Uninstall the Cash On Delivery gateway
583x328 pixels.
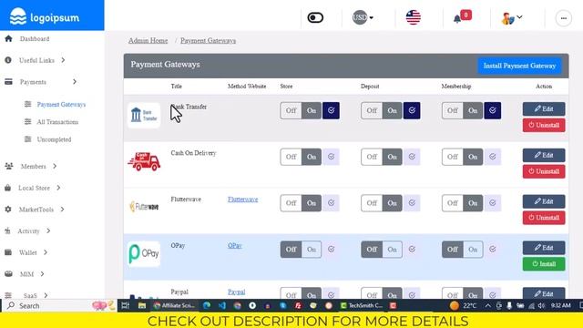544,171
